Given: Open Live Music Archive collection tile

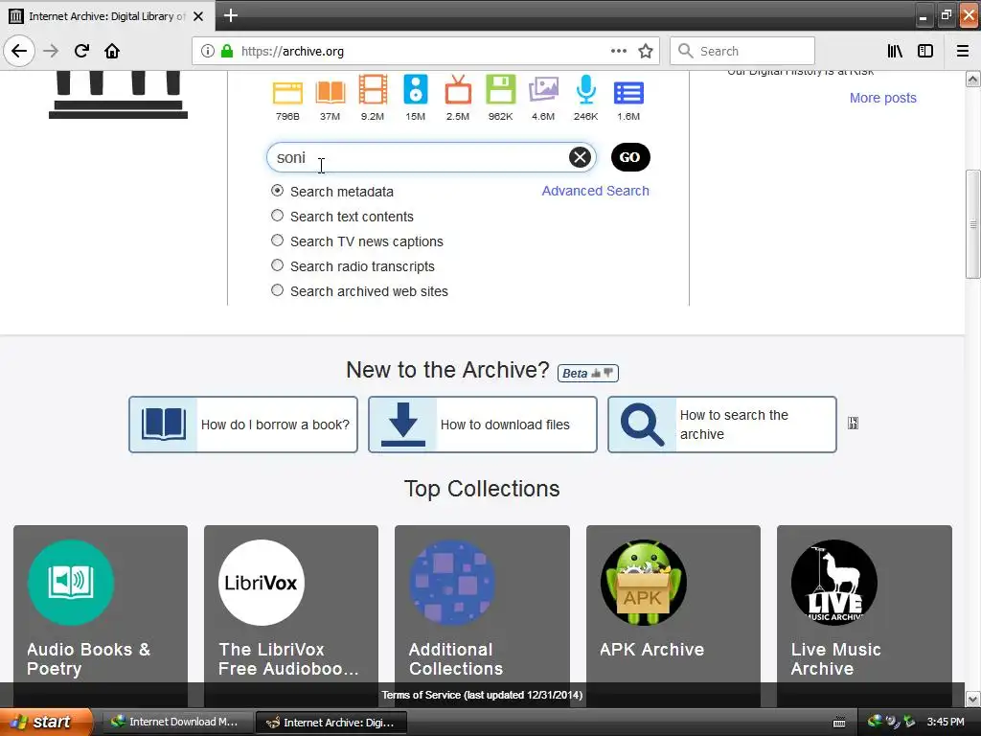Looking at the screenshot, I should (865, 616).
